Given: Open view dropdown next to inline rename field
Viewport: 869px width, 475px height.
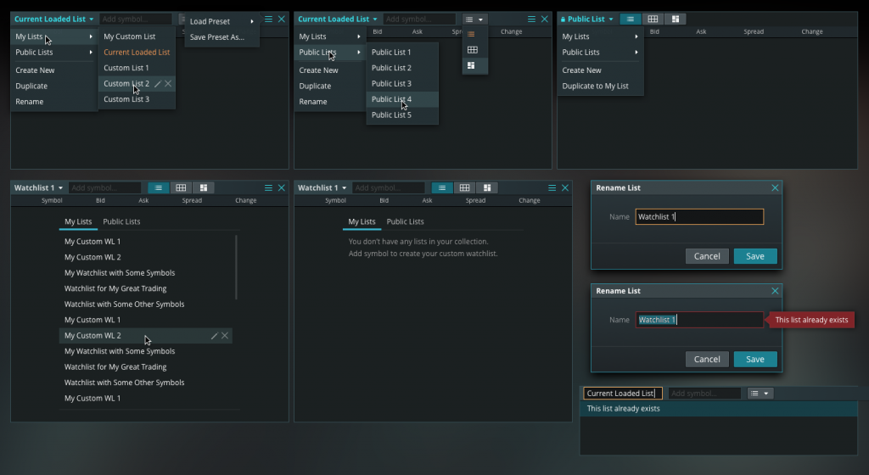Looking at the screenshot, I should pyautogui.click(x=760, y=393).
